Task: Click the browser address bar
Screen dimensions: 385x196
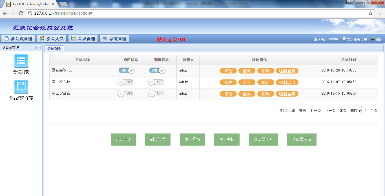Action: (197, 13)
